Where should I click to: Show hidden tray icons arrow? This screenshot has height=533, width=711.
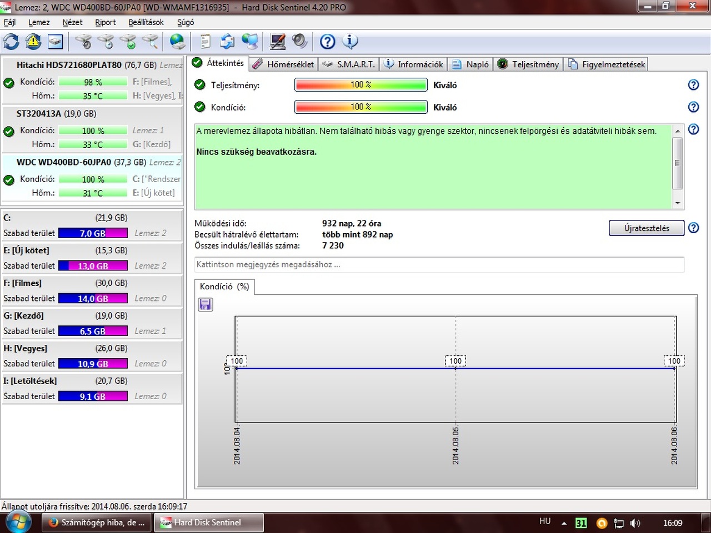pos(564,523)
